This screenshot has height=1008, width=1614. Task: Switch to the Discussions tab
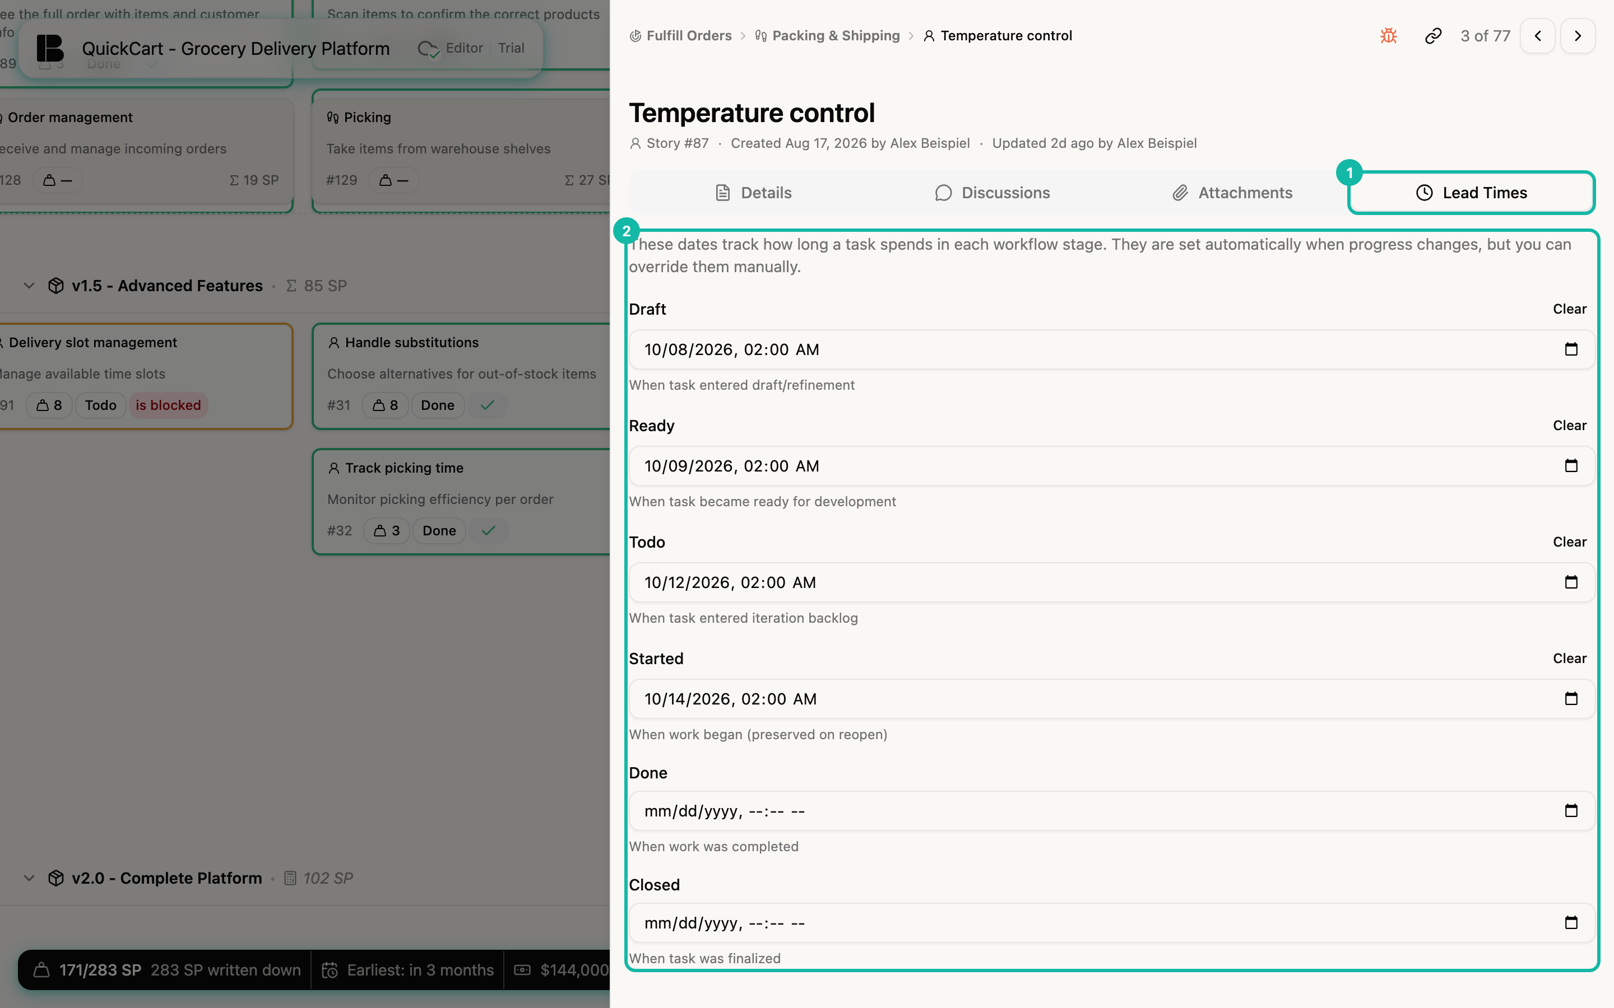click(992, 193)
